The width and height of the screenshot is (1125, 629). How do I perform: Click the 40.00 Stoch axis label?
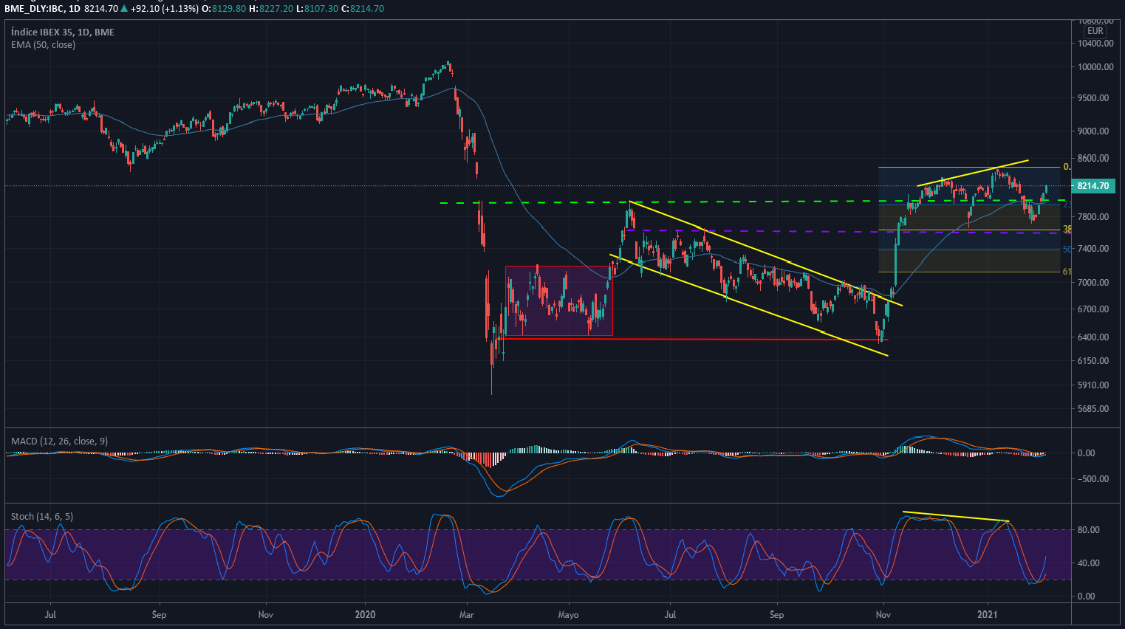tap(1089, 563)
